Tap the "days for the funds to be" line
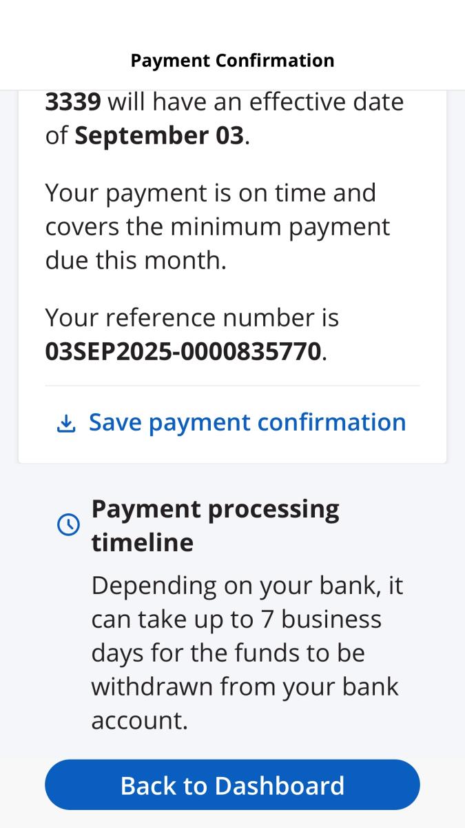 pos(227,653)
